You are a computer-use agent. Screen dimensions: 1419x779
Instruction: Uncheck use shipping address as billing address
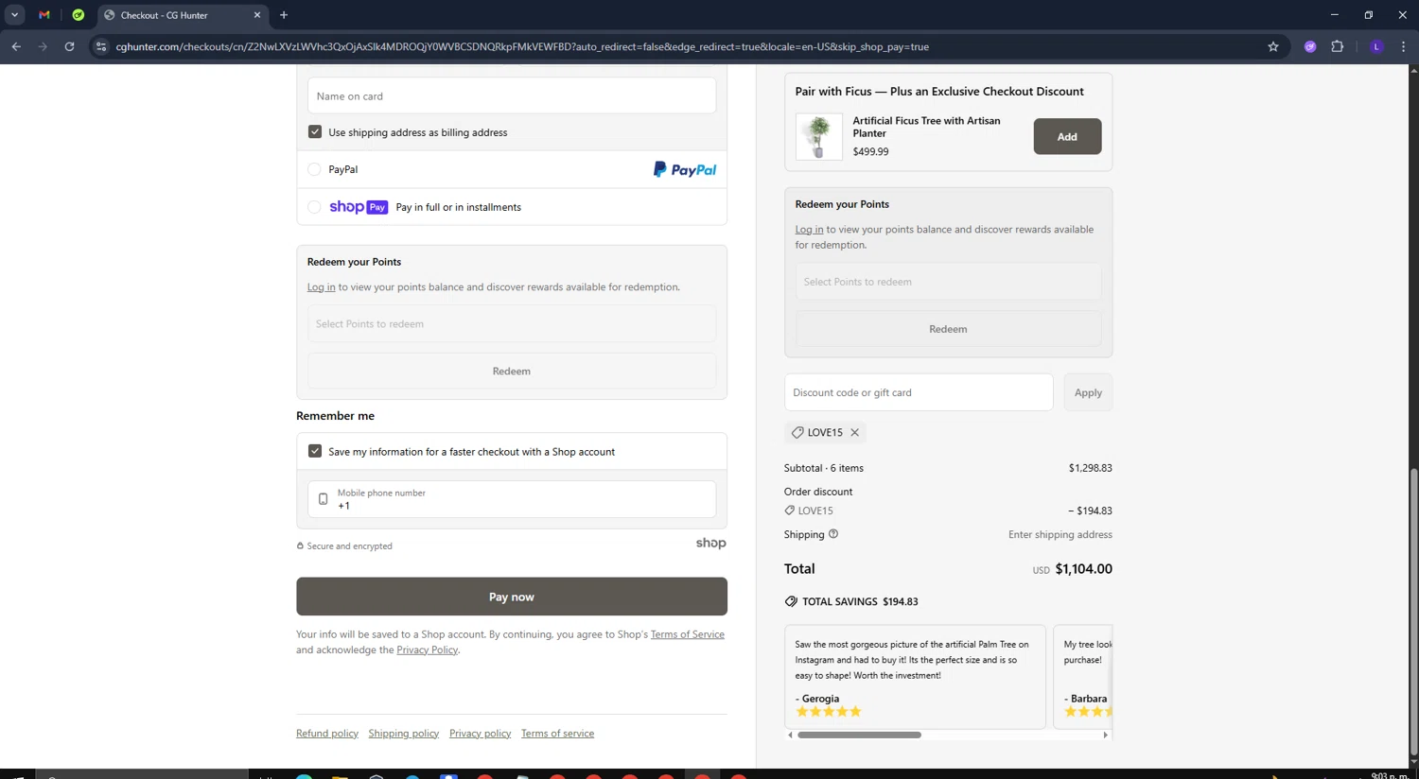tap(315, 132)
